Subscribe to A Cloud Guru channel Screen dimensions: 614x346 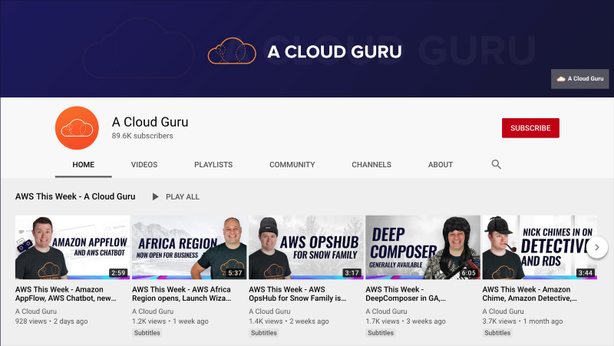pos(530,128)
